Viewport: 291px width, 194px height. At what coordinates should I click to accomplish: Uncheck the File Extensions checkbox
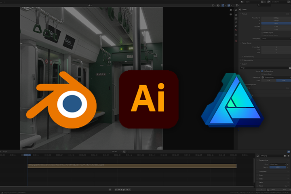click(x=262, y=71)
